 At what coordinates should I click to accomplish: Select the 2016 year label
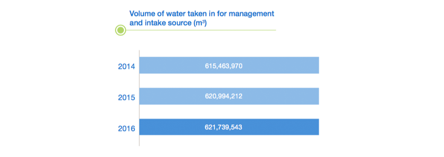126,129
